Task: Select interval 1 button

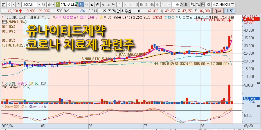Action: [x=120, y=4]
